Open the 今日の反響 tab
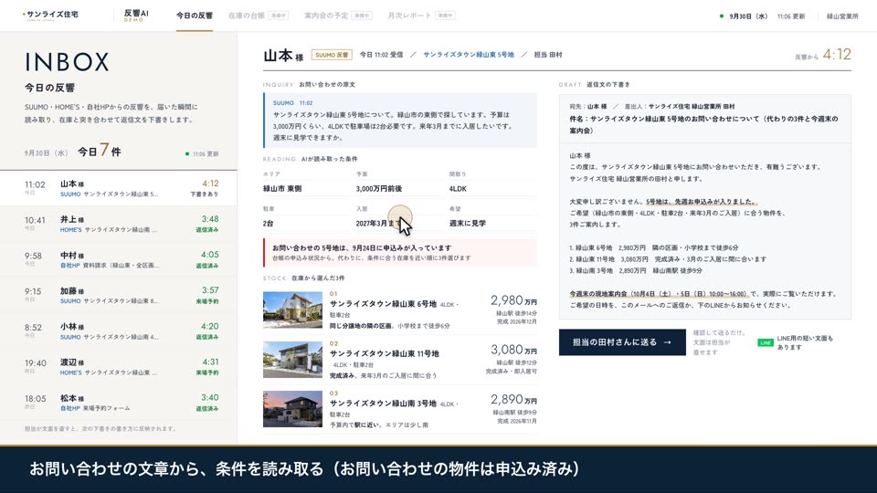 pos(194,16)
